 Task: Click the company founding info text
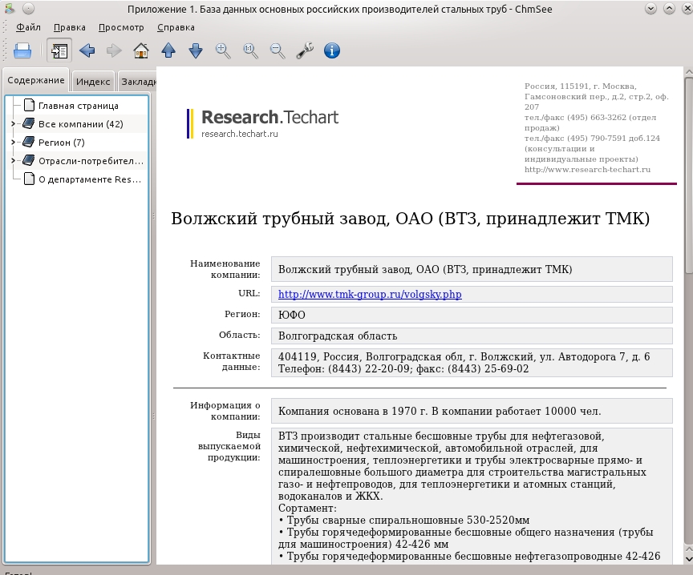440,412
